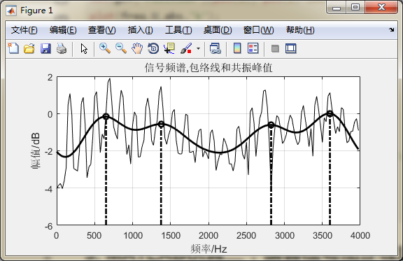Open the 窗口(W) menu
403x261 pixels.
pyautogui.click(x=258, y=30)
